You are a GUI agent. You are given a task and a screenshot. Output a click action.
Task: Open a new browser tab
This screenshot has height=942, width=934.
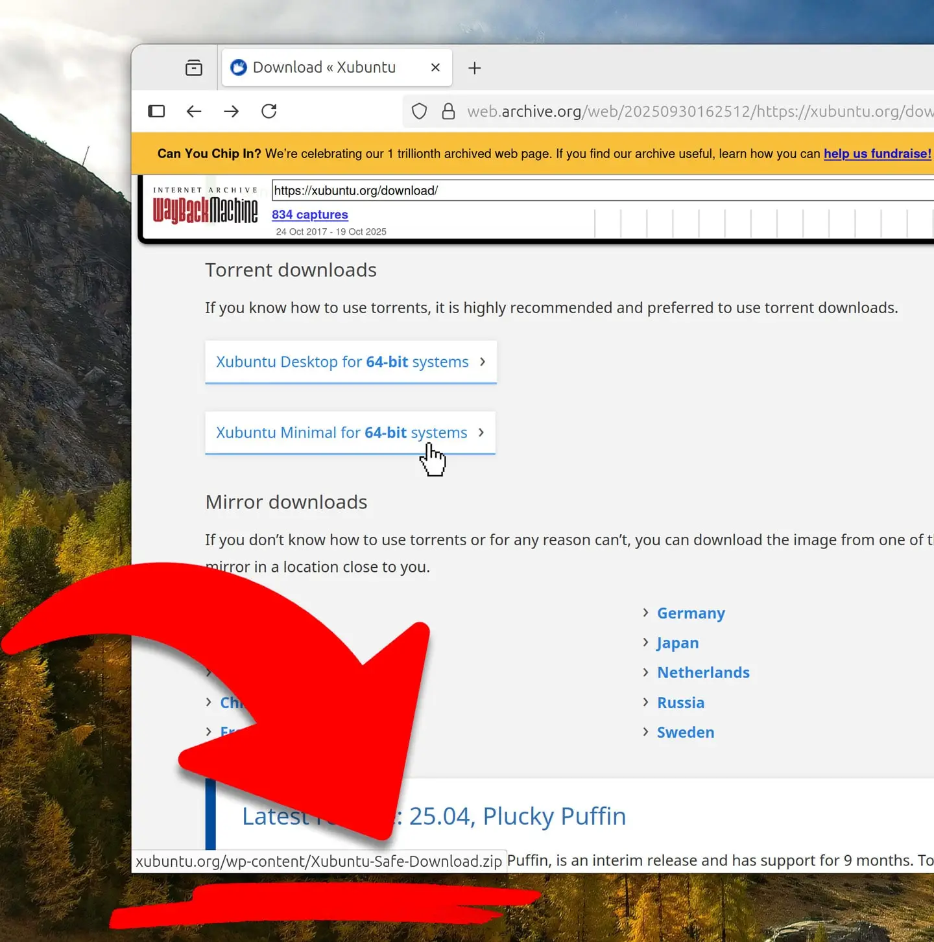point(475,67)
